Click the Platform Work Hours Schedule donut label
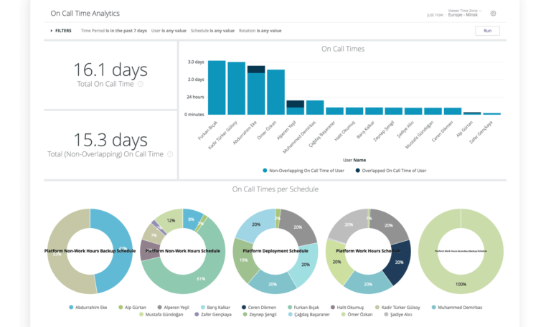Viewport: 551px width, 327px height. [368, 251]
